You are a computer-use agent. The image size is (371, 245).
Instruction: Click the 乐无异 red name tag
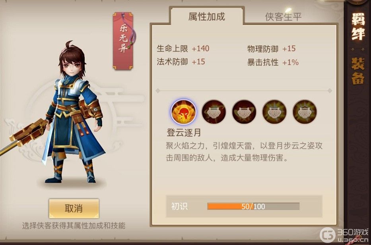[123, 41]
